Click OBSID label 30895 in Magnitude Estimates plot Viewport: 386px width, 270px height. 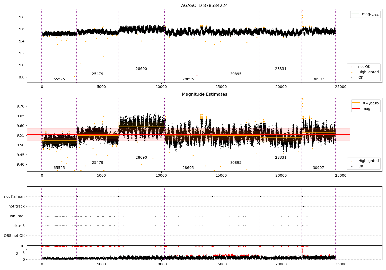pos(236,163)
